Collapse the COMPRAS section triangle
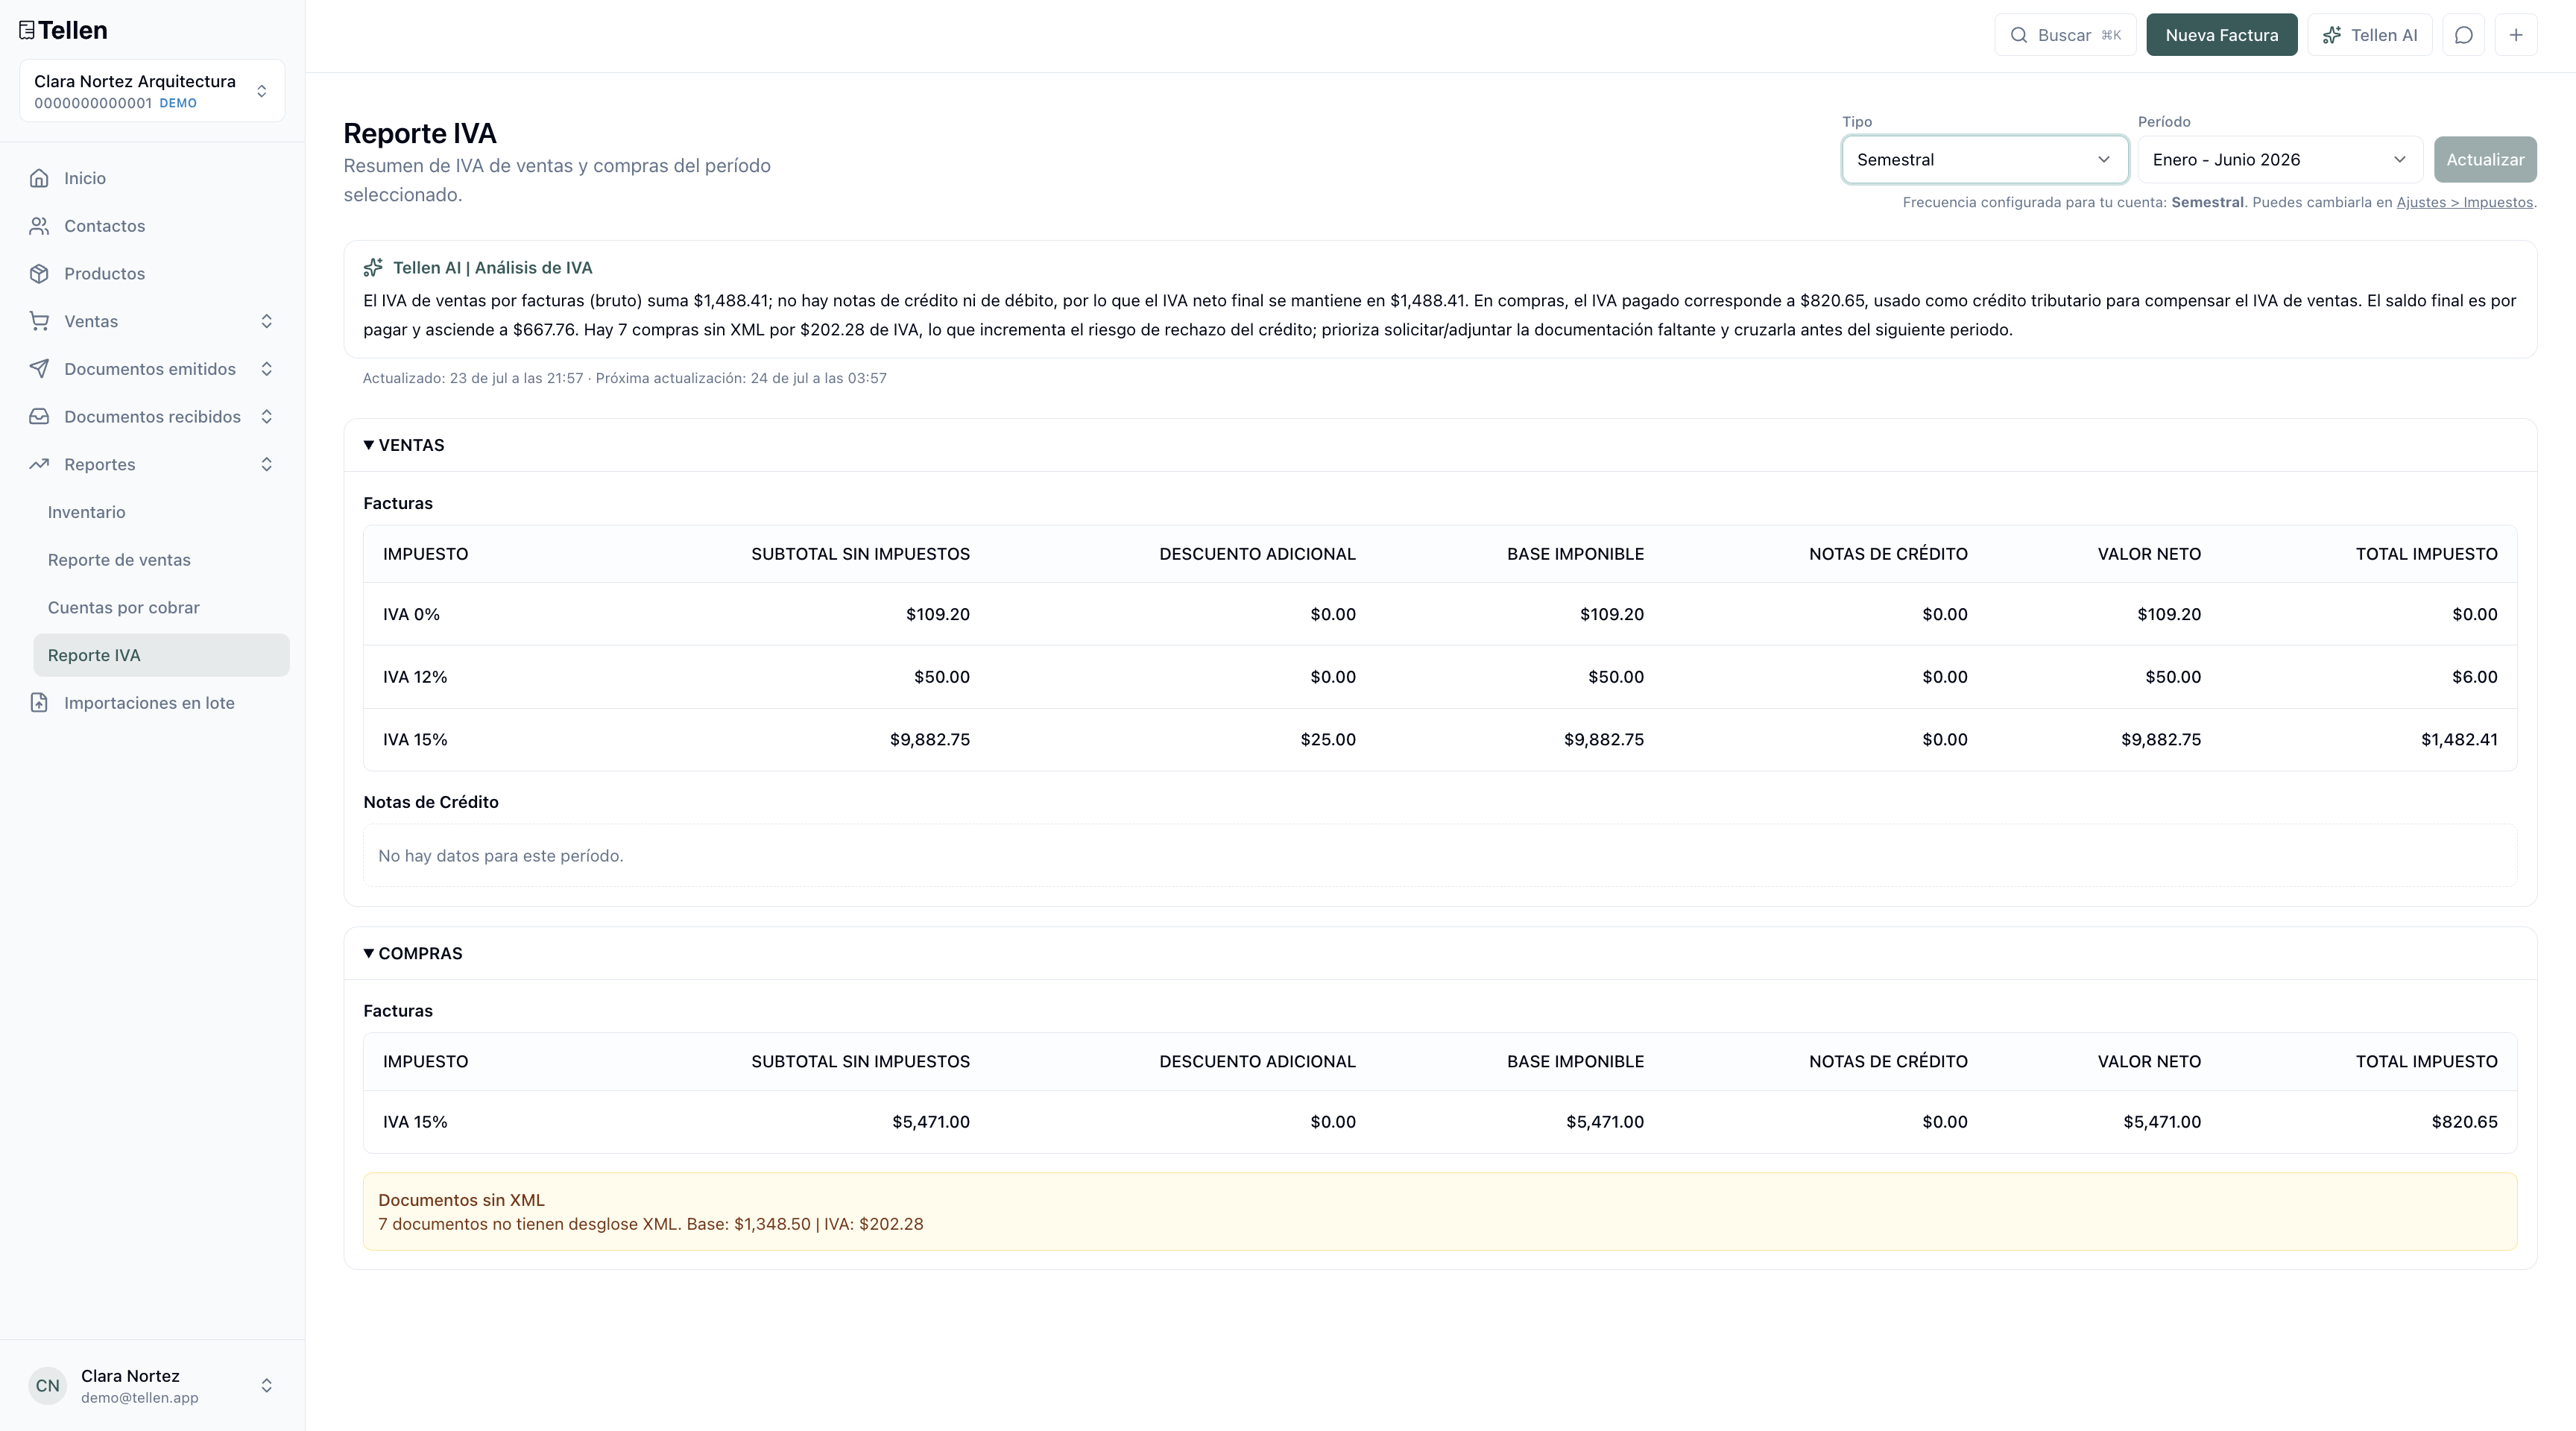The height and width of the screenshot is (1431, 2576). [369, 953]
